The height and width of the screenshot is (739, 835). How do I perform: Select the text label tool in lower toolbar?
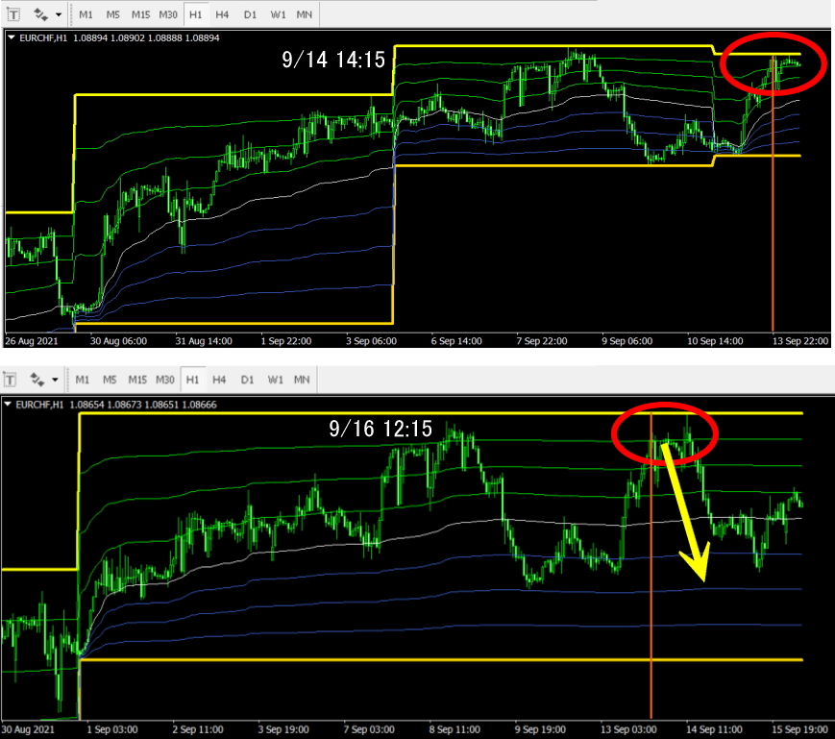[11, 380]
